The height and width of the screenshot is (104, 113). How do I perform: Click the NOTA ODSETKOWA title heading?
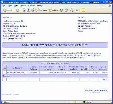coord(55,45)
